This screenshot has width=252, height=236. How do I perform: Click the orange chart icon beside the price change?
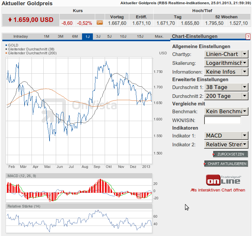tap(100, 23)
